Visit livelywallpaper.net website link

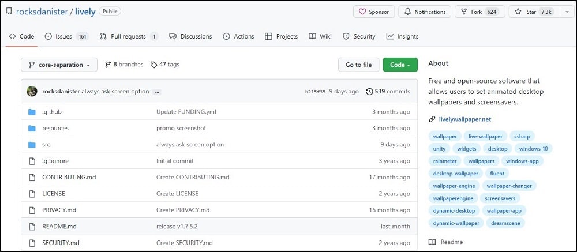pyautogui.click(x=464, y=119)
